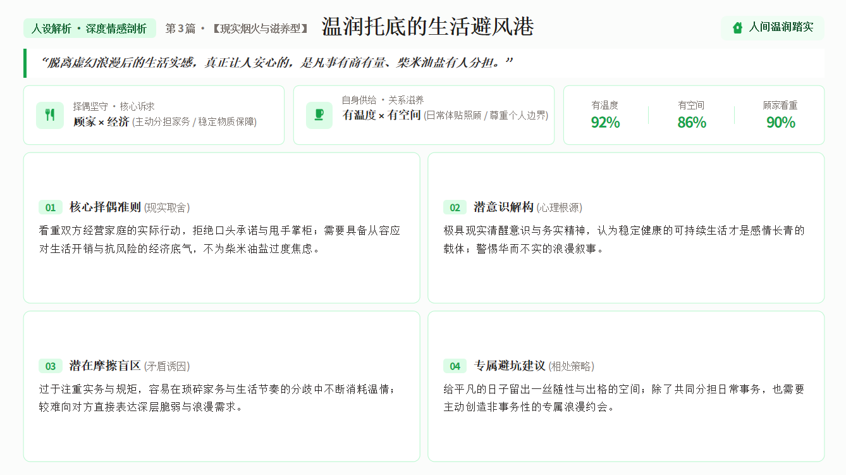
Task: Click the paragraph beginning 给平凡的日子留出
Action: [x=624, y=398]
